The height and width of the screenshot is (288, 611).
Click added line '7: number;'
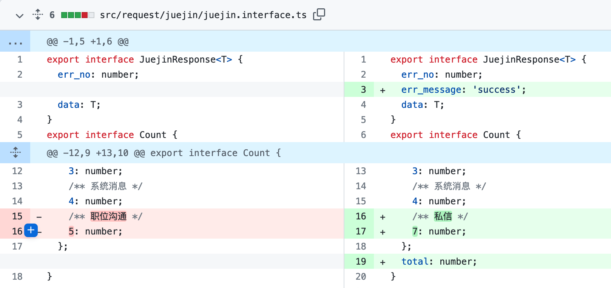click(x=439, y=231)
